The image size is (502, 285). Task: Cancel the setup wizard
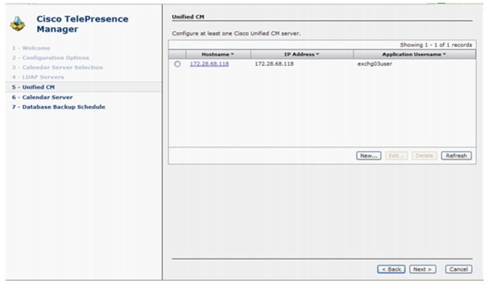[458, 269]
